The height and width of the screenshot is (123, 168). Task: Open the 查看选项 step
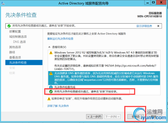pos(15,57)
